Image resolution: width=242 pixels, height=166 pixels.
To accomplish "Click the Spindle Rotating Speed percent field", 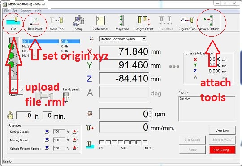I will click(59, 148).
